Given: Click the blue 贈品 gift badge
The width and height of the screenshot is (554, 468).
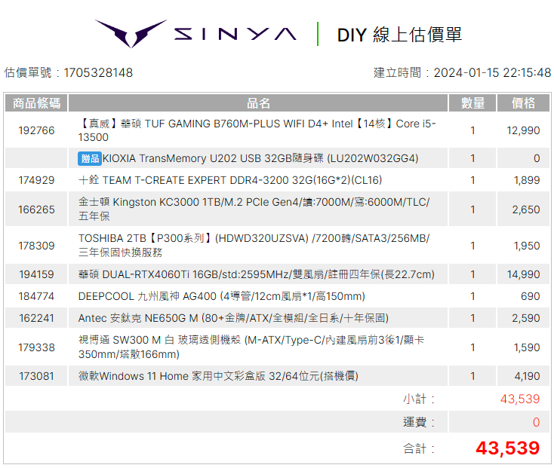Looking at the screenshot, I should coord(90,159).
